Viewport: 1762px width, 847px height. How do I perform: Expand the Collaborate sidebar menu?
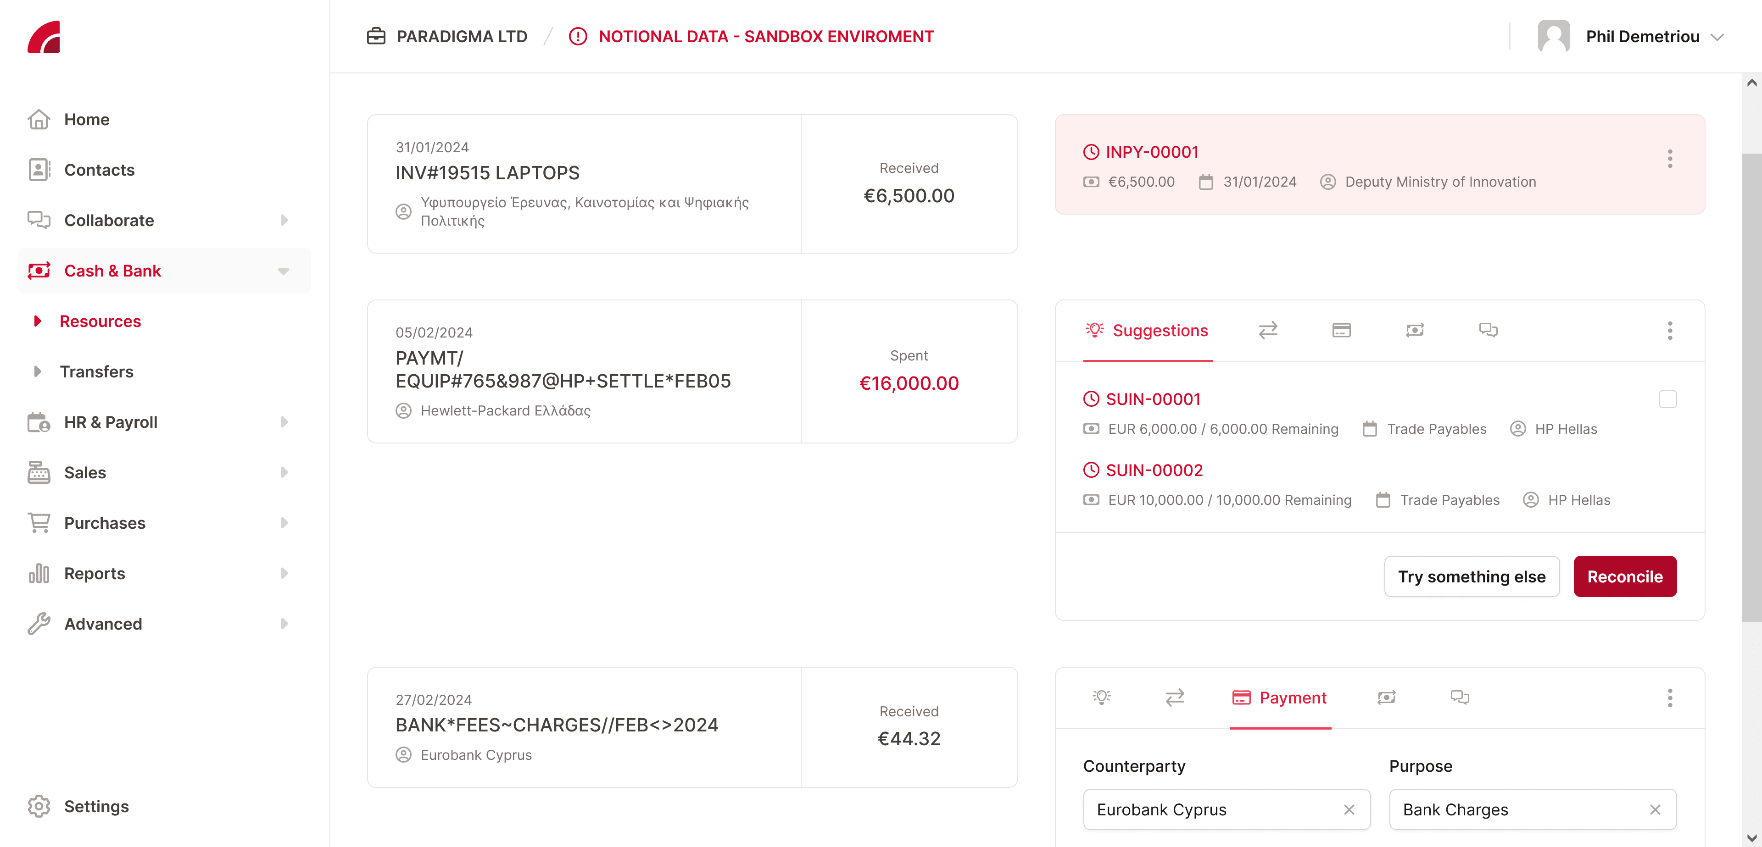coord(284,220)
